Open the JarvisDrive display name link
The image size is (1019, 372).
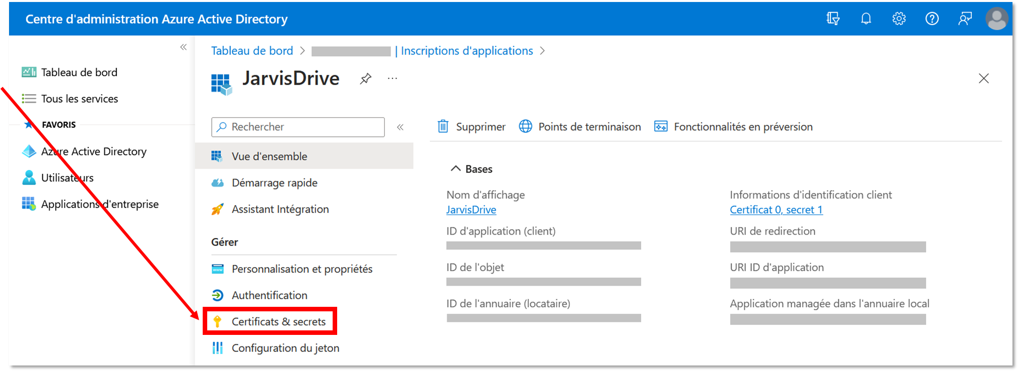coord(471,210)
